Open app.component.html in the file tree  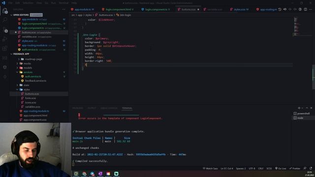click(35, 116)
